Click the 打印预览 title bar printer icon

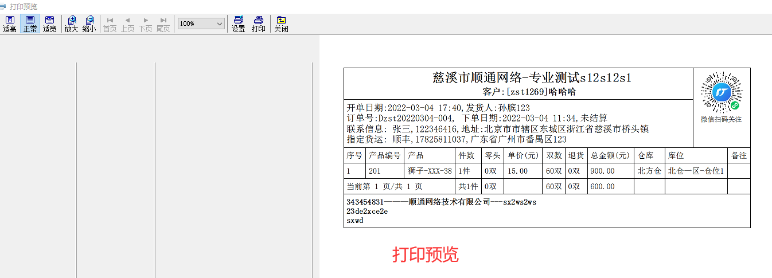tap(3, 6)
